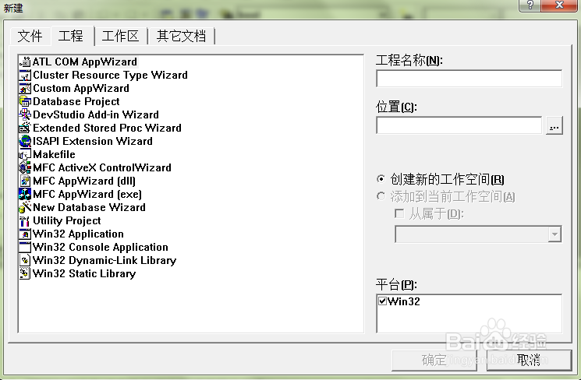Focus the 位置 path input field

[x=459, y=125]
